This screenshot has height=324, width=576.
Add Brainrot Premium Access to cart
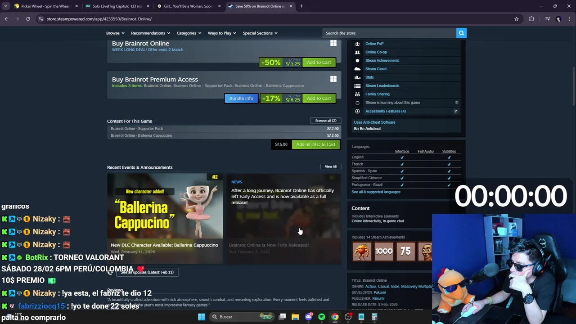point(319,99)
